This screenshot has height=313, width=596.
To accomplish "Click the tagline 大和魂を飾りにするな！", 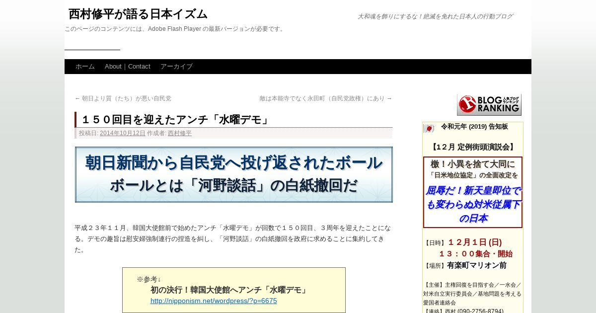I will pos(435,16).
